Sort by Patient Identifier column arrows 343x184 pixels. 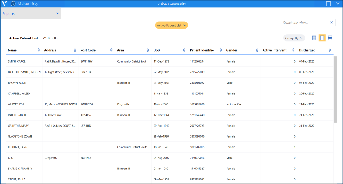click(221, 50)
